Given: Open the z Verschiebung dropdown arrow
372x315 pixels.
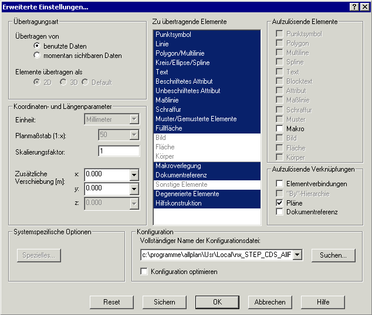Looking at the screenshot, I should (x=134, y=203).
